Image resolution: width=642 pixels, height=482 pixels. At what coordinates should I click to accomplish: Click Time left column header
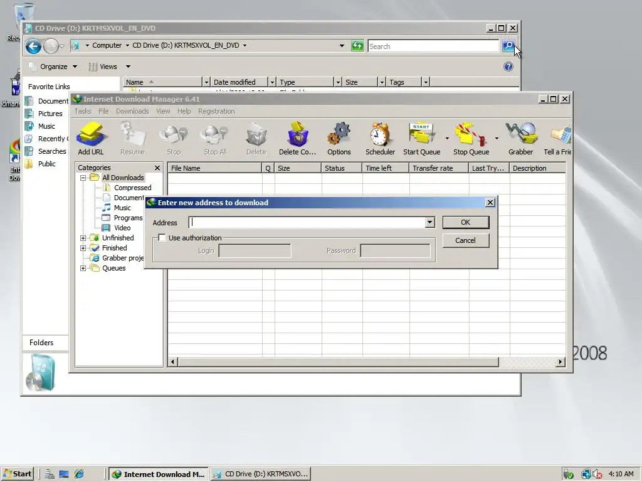[x=386, y=168]
